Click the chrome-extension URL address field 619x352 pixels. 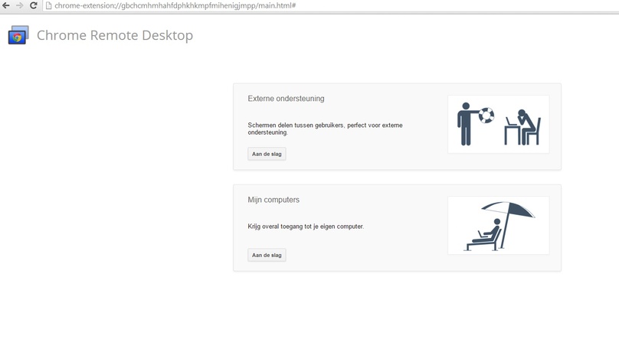pos(332,5)
